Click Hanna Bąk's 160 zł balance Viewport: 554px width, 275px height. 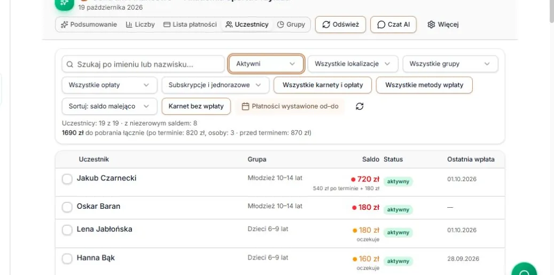pos(369,259)
